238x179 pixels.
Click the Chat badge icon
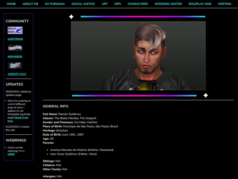(x=15, y=65)
